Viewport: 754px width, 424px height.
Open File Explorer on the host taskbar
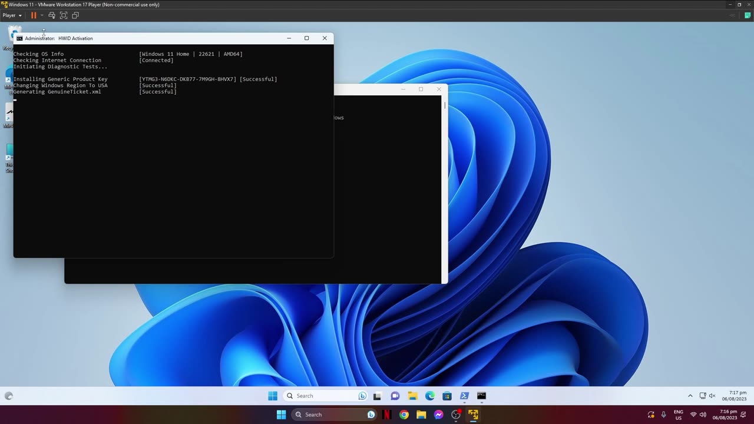pyautogui.click(x=421, y=415)
